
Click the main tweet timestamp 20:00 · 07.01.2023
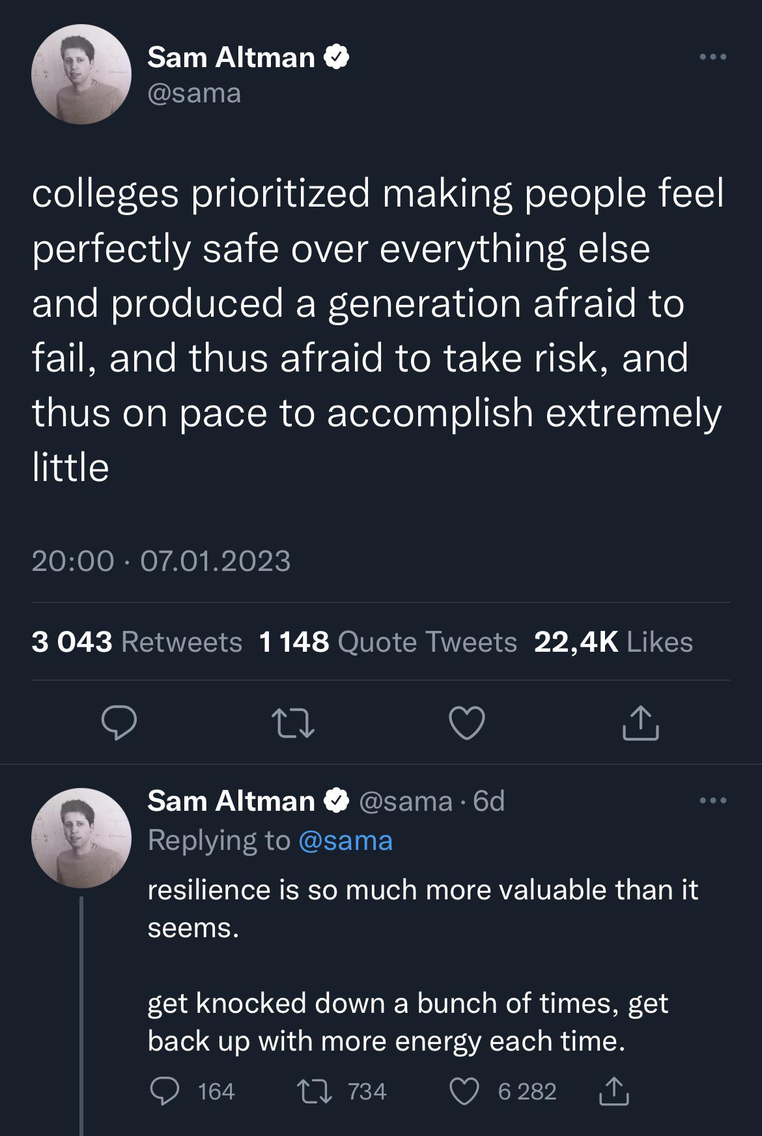161,561
